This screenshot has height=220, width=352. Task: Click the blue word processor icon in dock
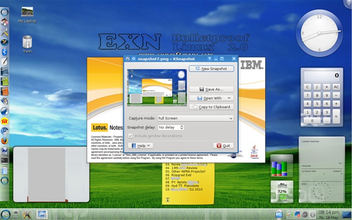click(x=4, y=71)
